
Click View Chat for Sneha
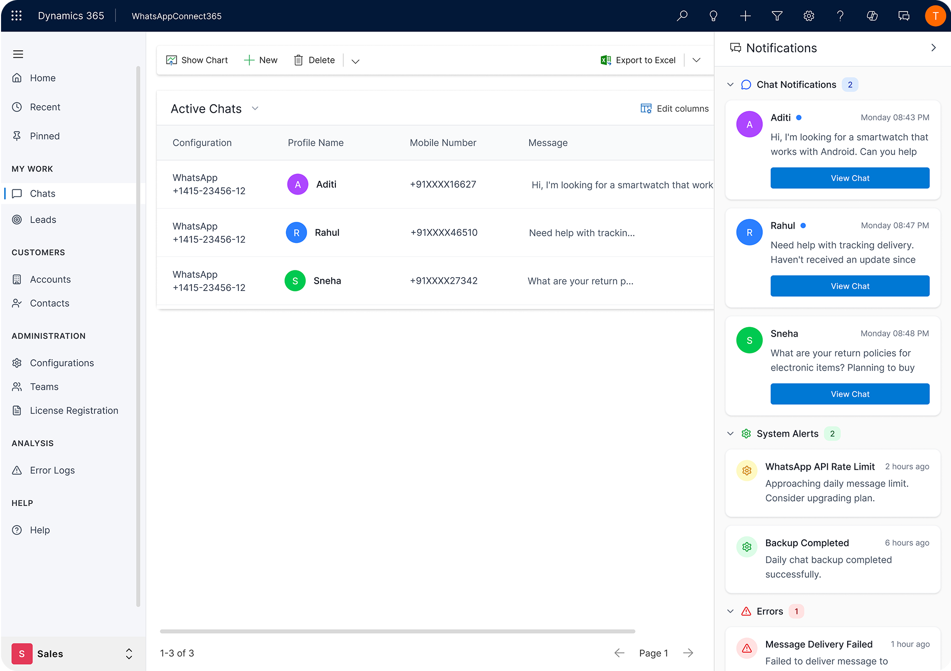point(850,394)
